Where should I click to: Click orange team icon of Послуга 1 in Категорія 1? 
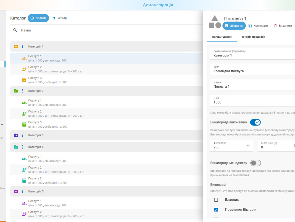[24, 59]
